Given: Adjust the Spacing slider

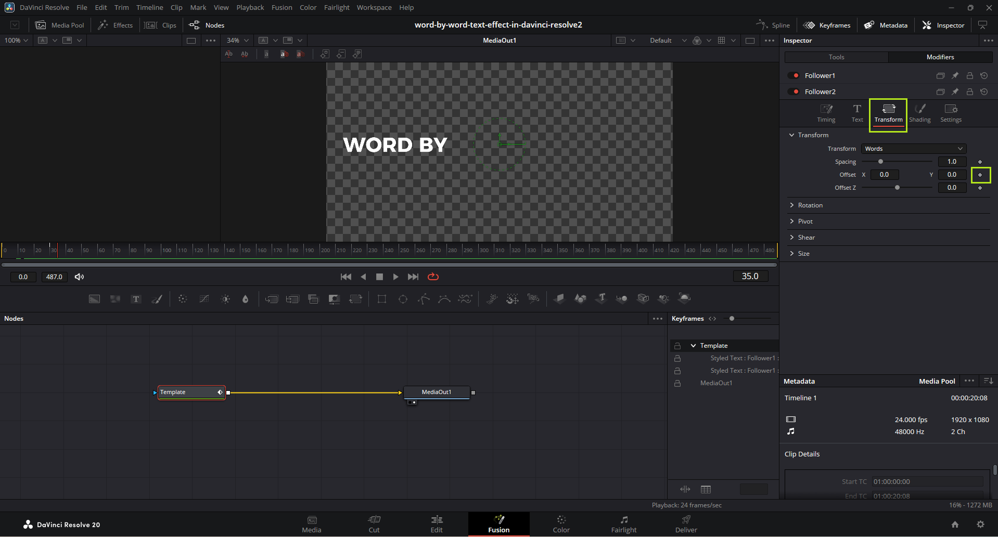Looking at the screenshot, I should click(x=880, y=162).
